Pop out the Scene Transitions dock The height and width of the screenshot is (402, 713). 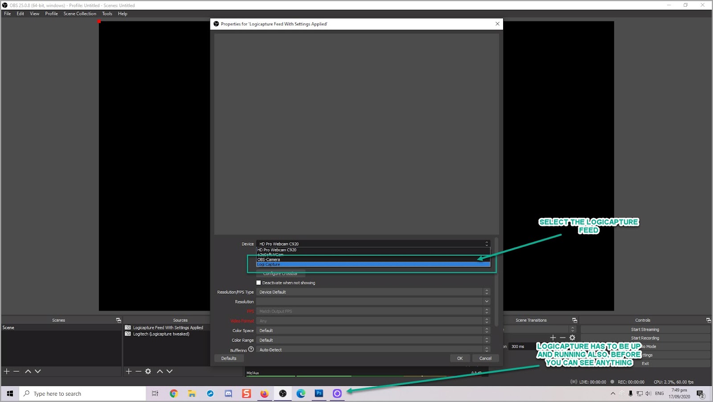574,320
